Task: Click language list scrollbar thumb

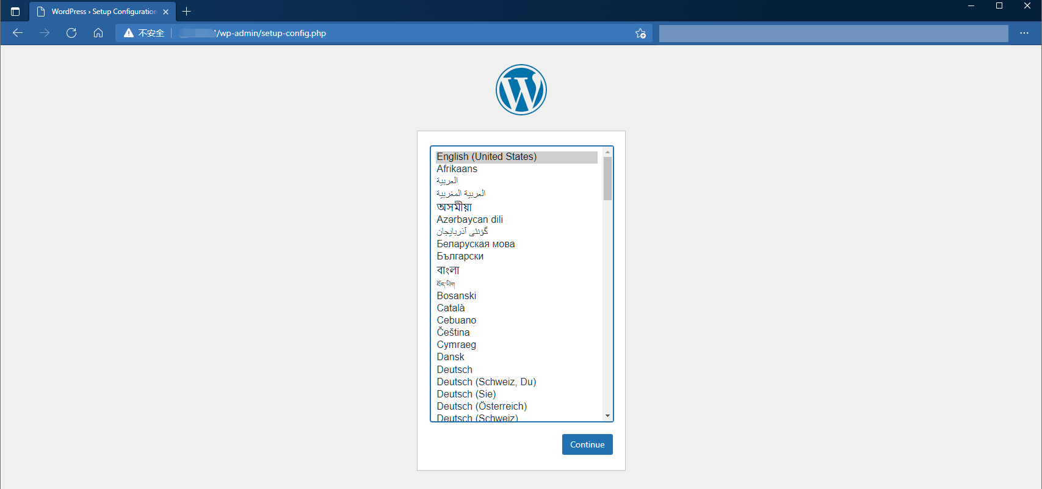Action: (x=607, y=178)
